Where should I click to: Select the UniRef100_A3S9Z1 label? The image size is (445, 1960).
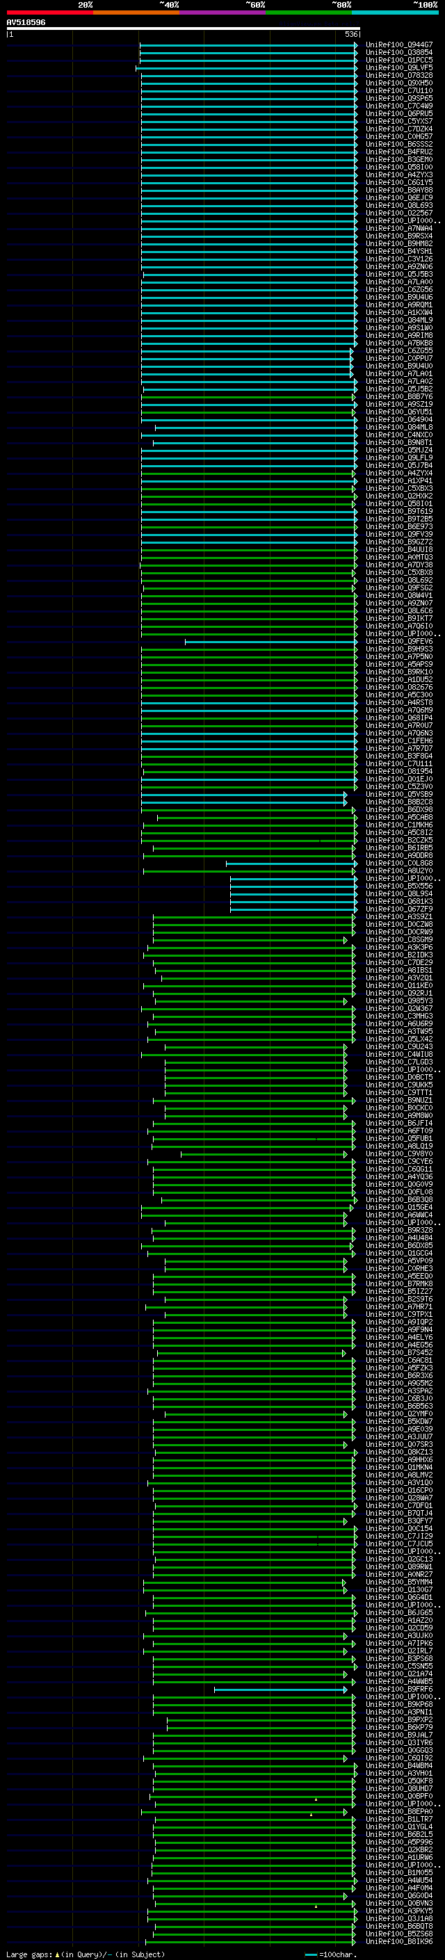click(x=399, y=917)
